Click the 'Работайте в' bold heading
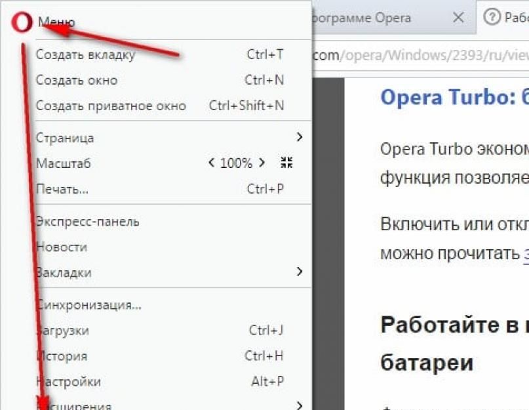 (x=454, y=325)
